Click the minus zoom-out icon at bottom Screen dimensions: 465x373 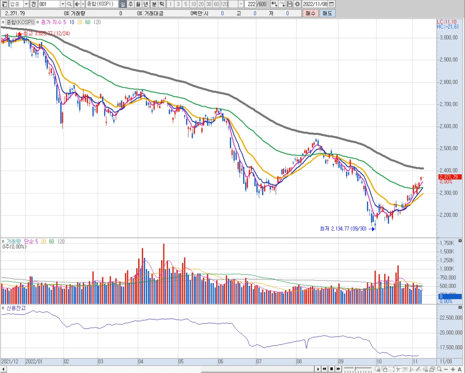(x=446, y=369)
